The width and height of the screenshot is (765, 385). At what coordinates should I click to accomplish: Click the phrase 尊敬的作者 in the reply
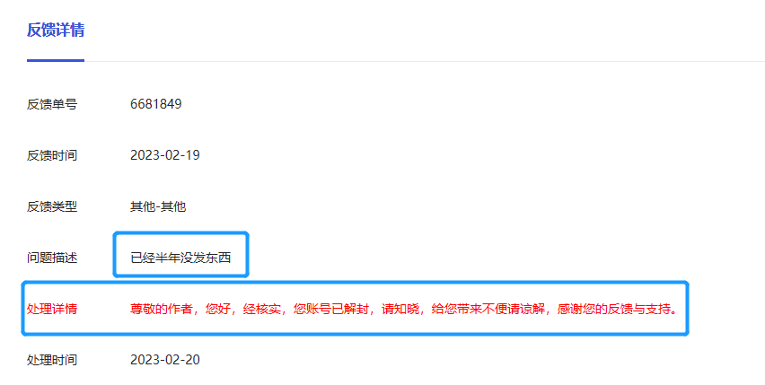coord(162,309)
